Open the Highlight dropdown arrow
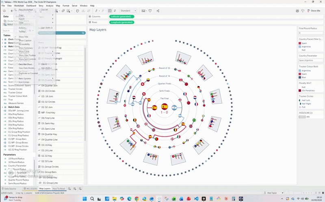The height and width of the screenshot is (202, 325). (99, 11)
